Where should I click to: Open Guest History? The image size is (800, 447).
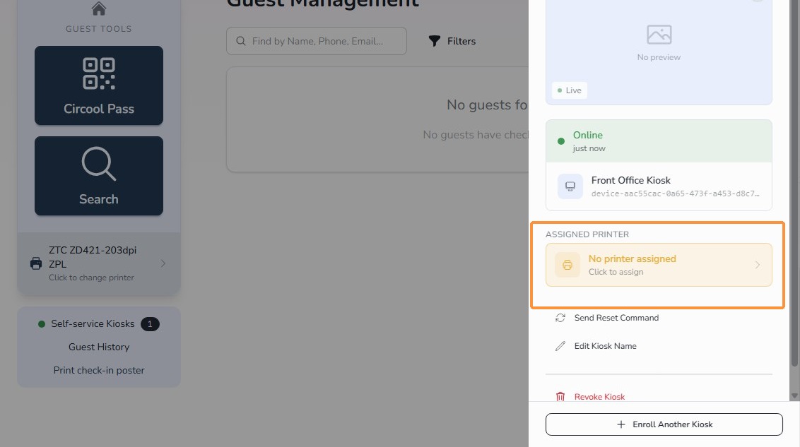[99, 347]
